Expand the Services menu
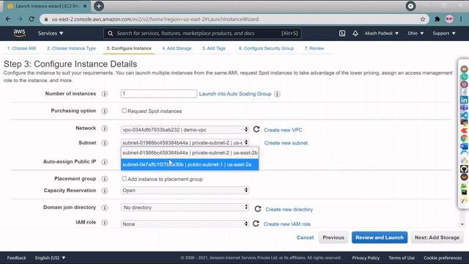 click(x=51, y=33)
